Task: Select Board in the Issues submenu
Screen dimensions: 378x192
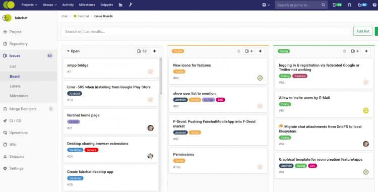Action: (x=15, y=77)
